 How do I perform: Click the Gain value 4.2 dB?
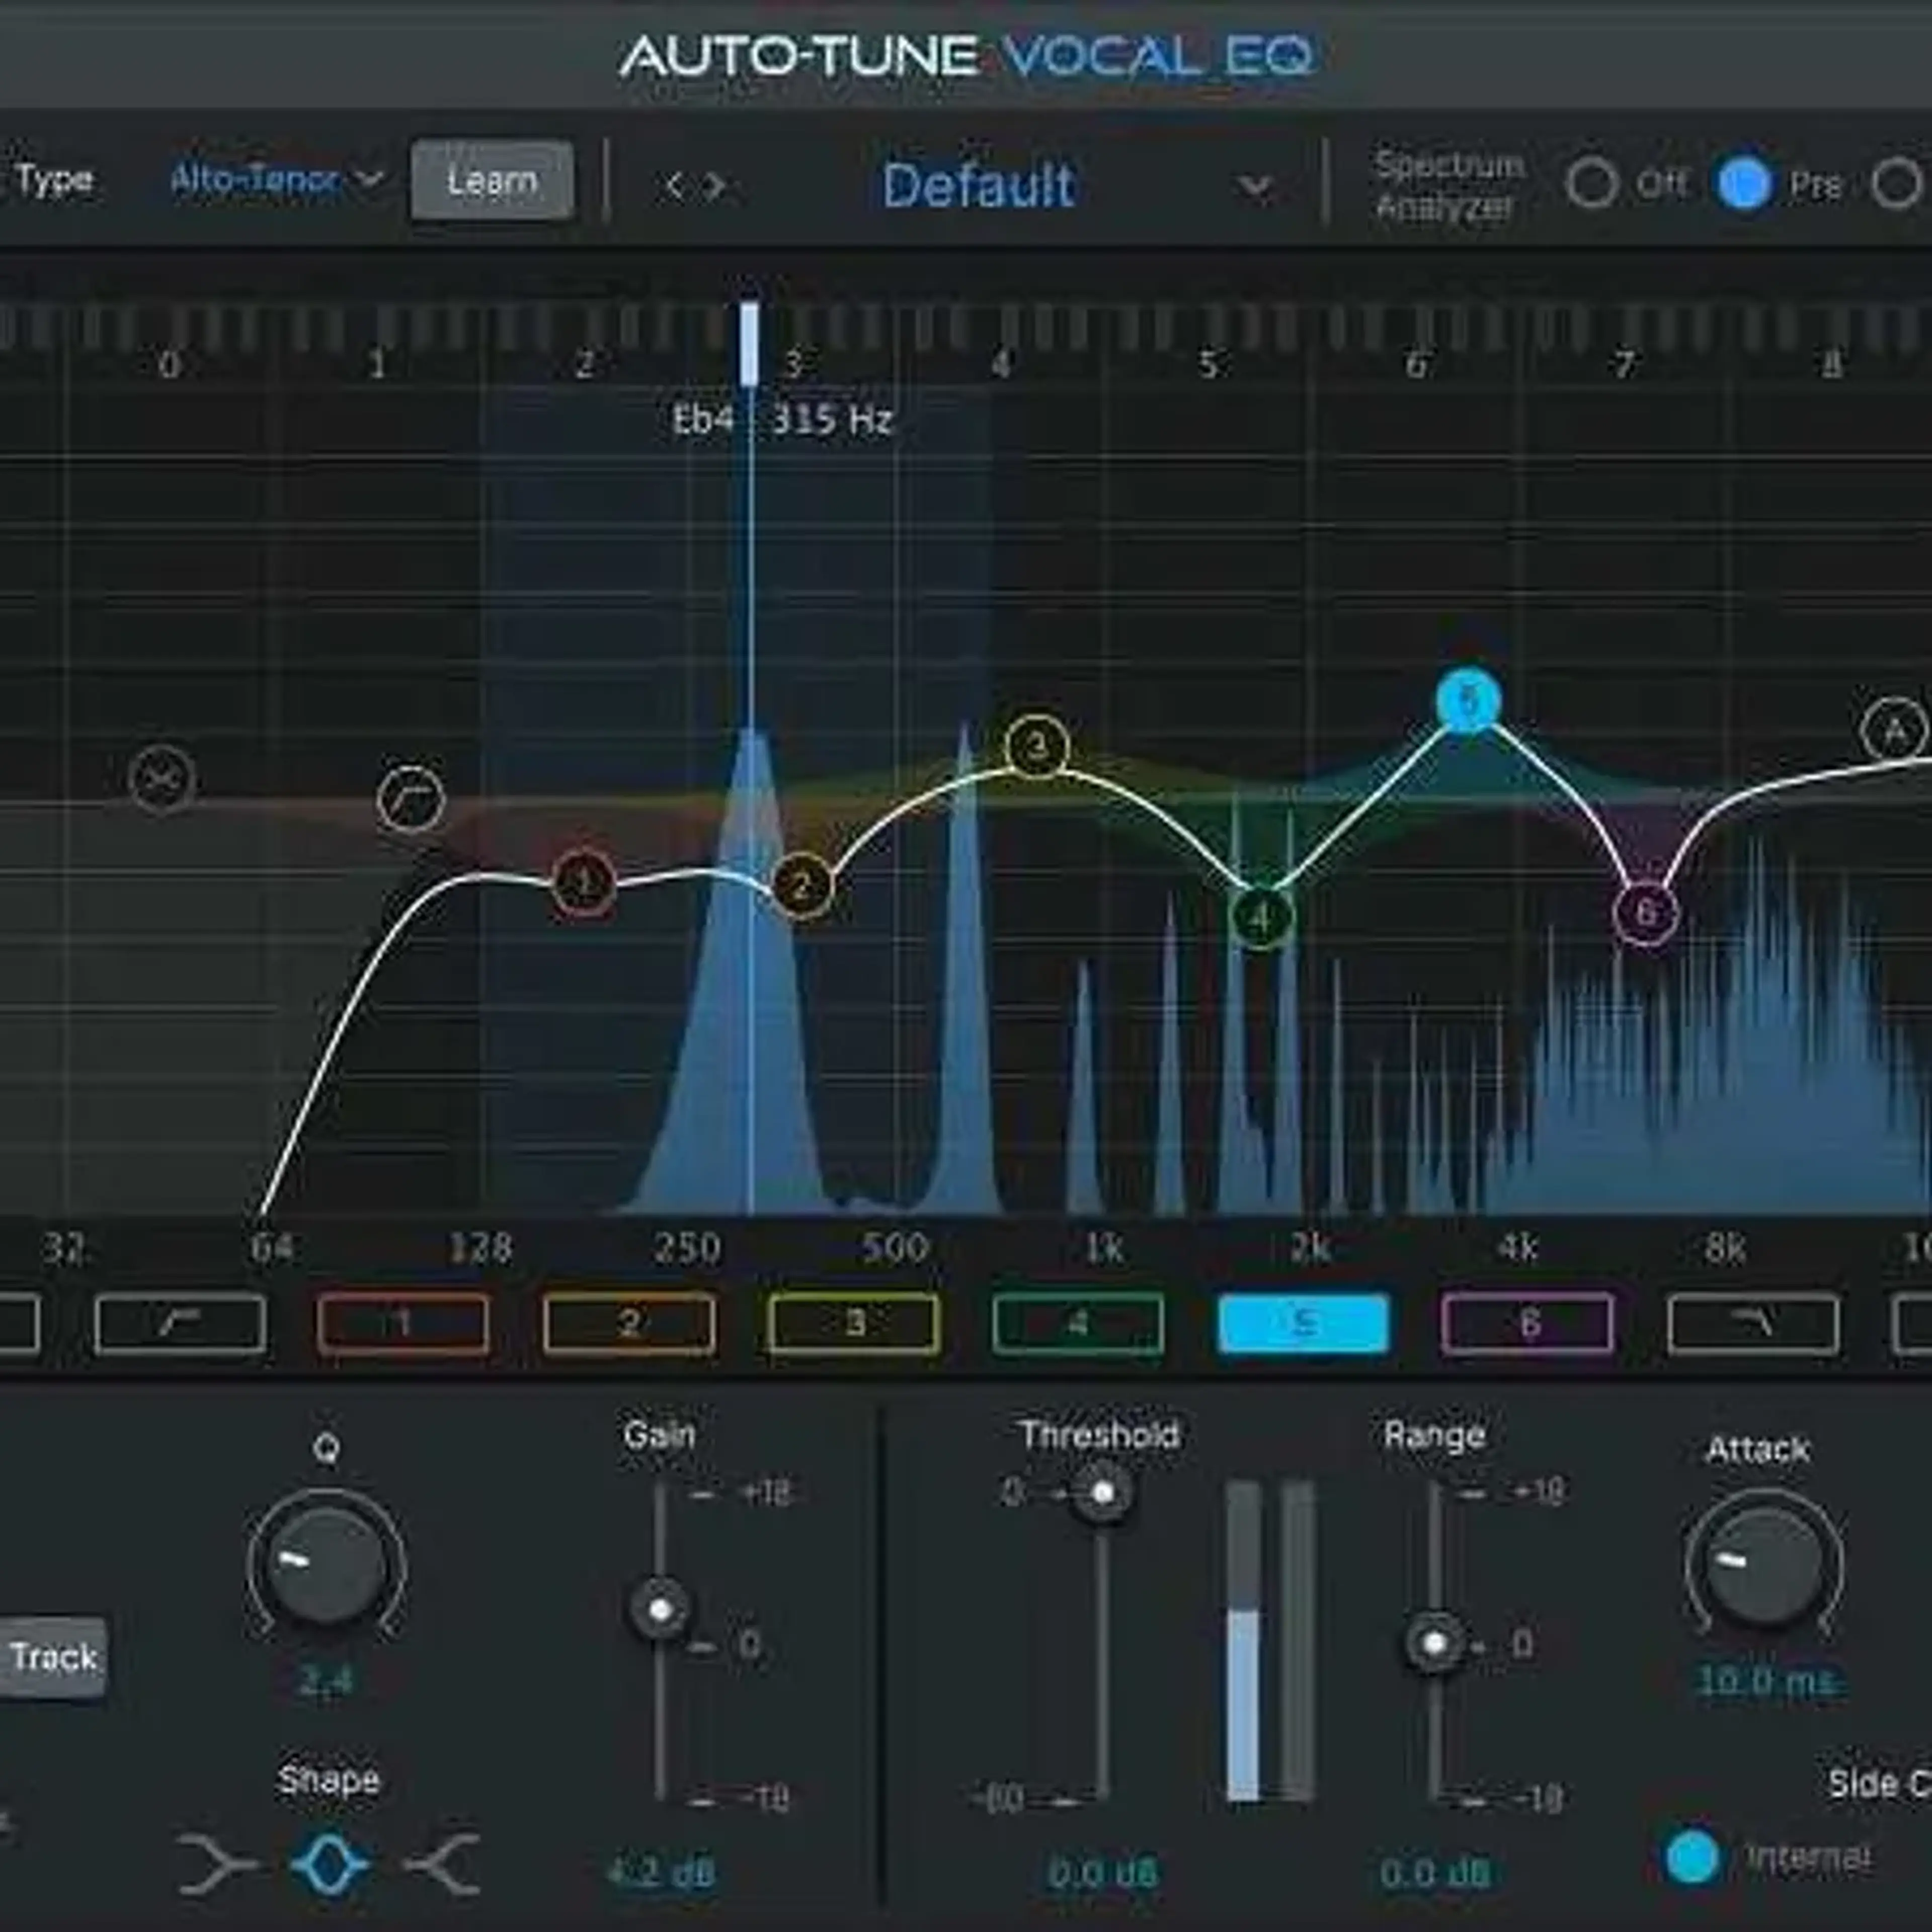click(x=660, y=1872)
